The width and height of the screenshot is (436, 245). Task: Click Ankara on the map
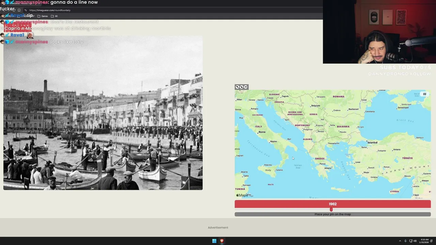396,149
